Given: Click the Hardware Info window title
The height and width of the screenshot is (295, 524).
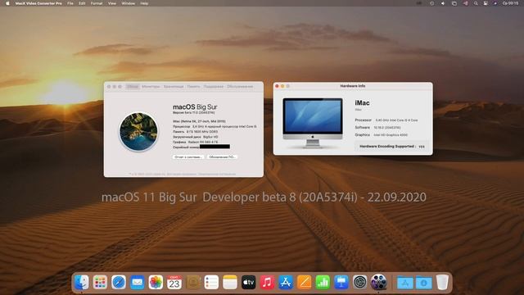Looking at the screenshot, I should pyautogui.click(x=353, y=86).
